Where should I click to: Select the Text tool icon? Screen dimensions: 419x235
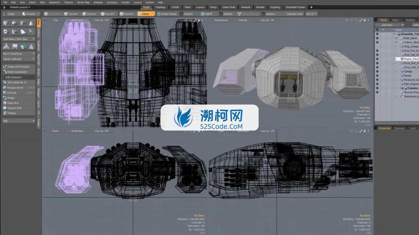point(31,32)
